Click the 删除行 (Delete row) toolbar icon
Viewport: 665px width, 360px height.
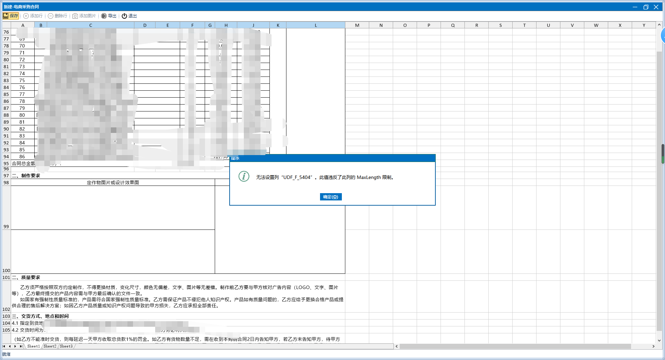[51, 16]
